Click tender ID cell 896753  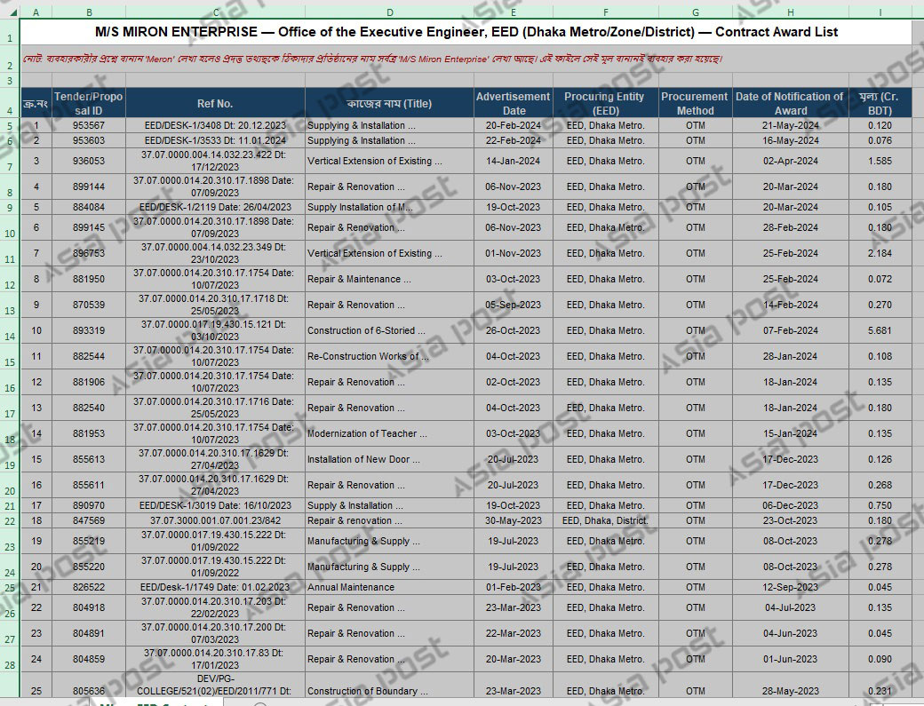click(x=89, y=253)
